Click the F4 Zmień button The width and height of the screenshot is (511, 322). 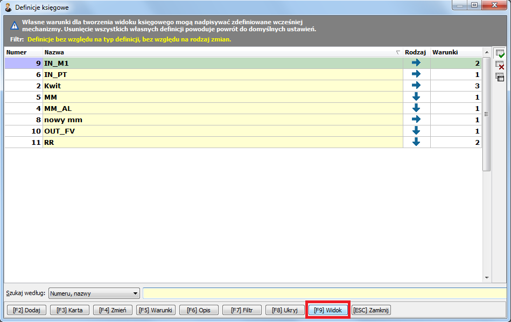click(x=113, y=310)
